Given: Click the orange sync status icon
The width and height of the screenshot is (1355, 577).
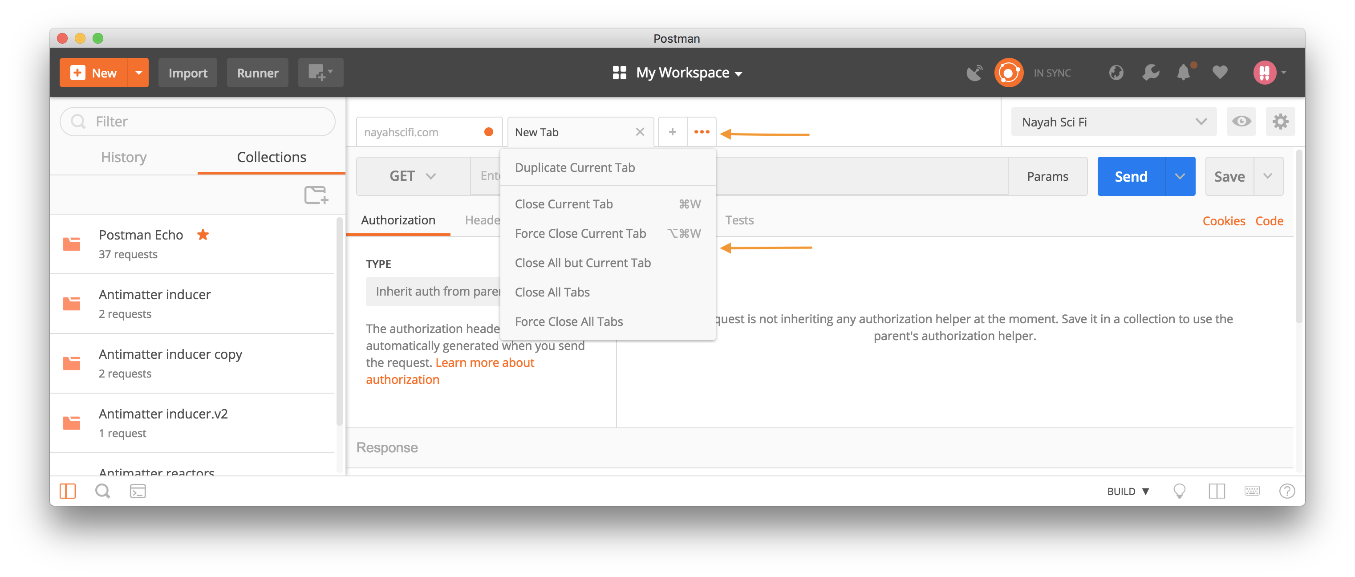Looking at the screenshot, I should coord(1008,73).
